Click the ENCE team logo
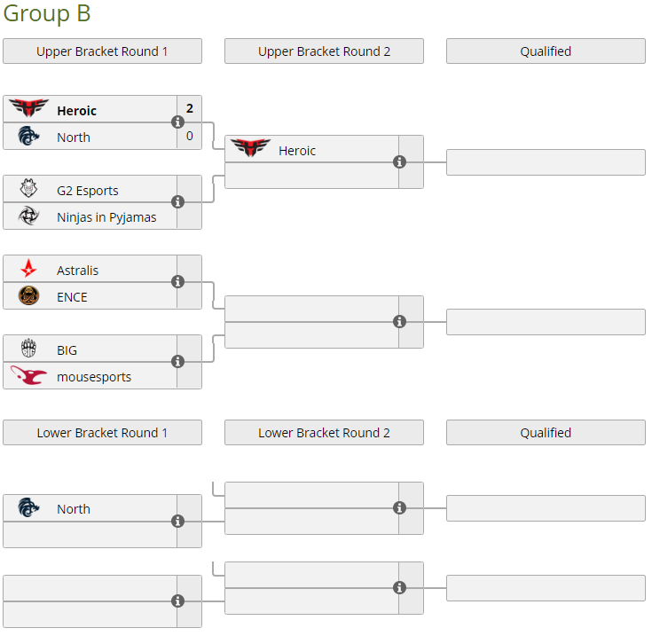Image resolution: width=652 pixels, height=636 pixels. click(28, 296)
